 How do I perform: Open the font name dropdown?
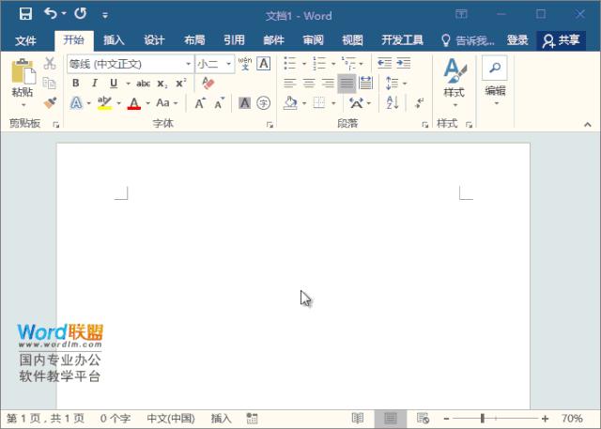[x=188, y=64]
